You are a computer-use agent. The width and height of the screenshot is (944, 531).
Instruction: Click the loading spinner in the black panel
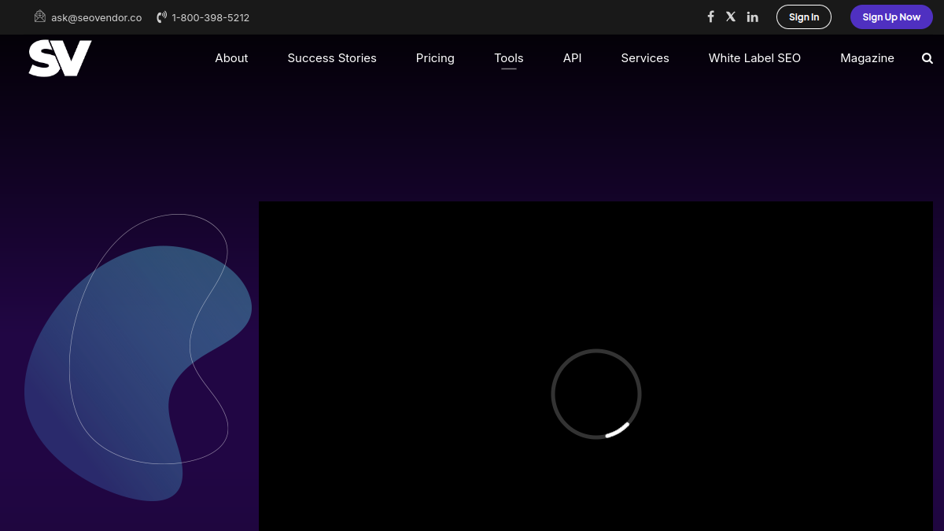(596, 394)
